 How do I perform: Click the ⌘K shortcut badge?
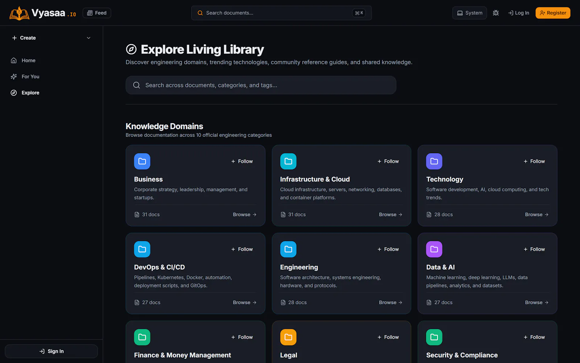point(359,13)
